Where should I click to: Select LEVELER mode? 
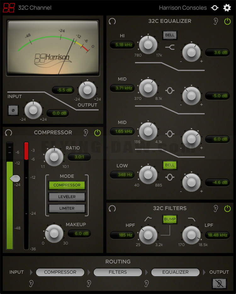[67, 197]
